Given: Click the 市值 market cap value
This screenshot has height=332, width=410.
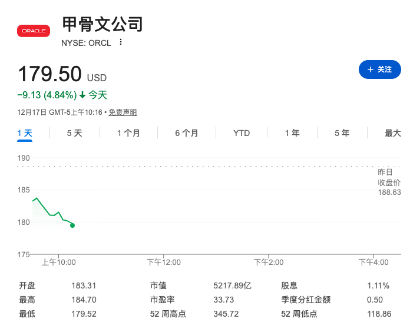Looking at the screenshot, I should click(x=232, y=285).
